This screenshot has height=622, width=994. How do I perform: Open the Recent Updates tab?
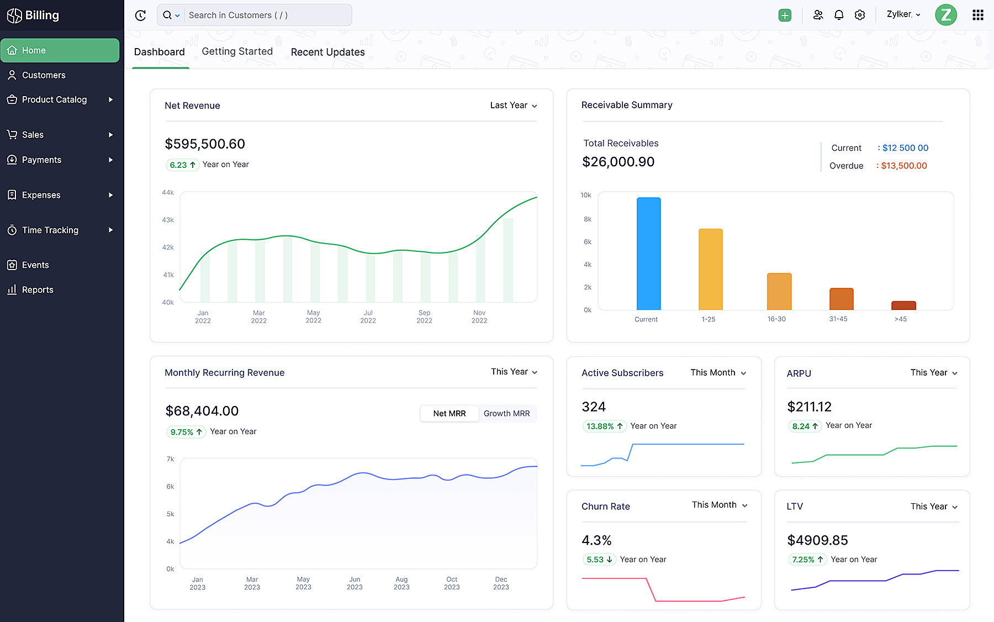point(327,52)
